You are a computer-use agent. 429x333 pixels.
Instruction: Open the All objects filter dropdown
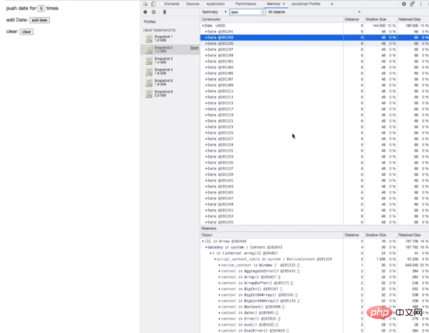314,12
